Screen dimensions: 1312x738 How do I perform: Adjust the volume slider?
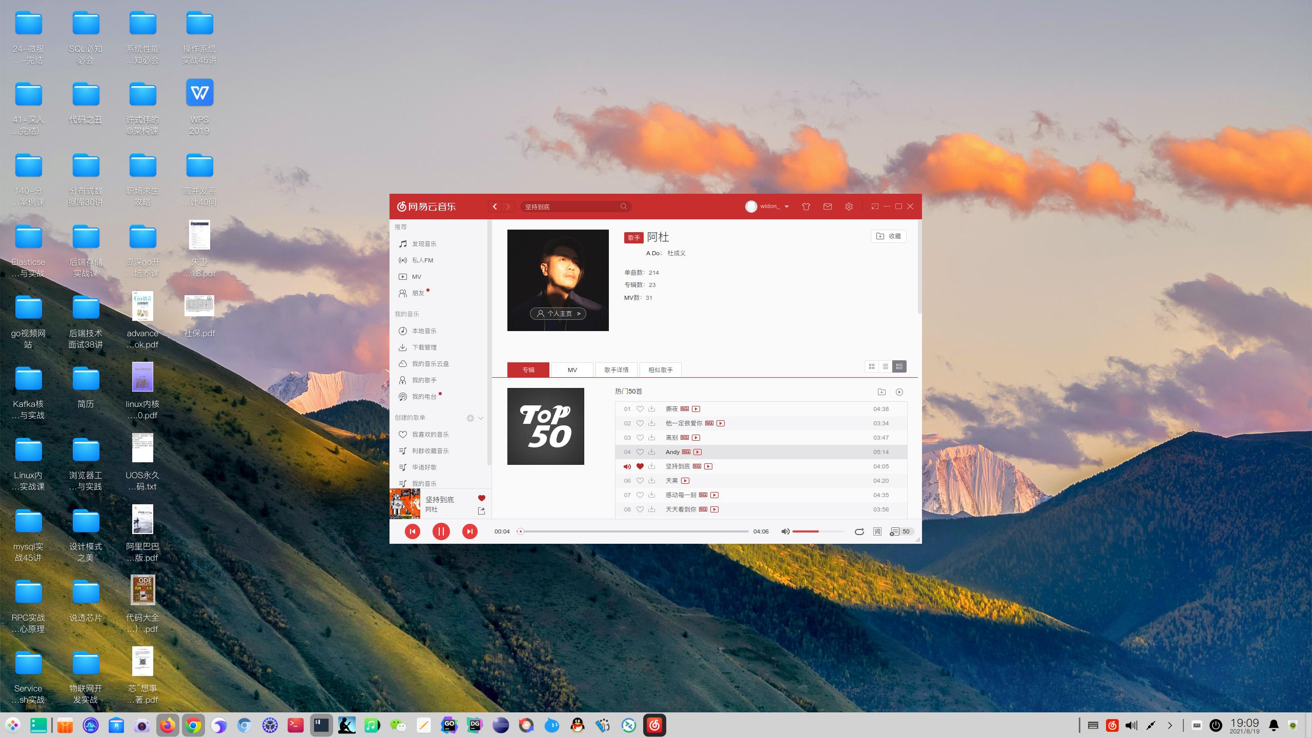(817, 531)
